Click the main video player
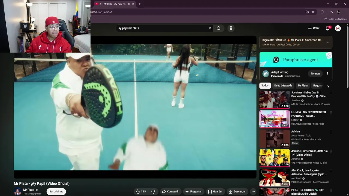The width and height of the screenshot is (349, 196). pyautogui.click(x=135, y=107)
